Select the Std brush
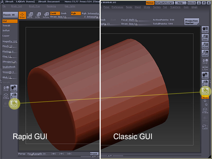This screenshot has height=159, width=212. coord(10,21)
